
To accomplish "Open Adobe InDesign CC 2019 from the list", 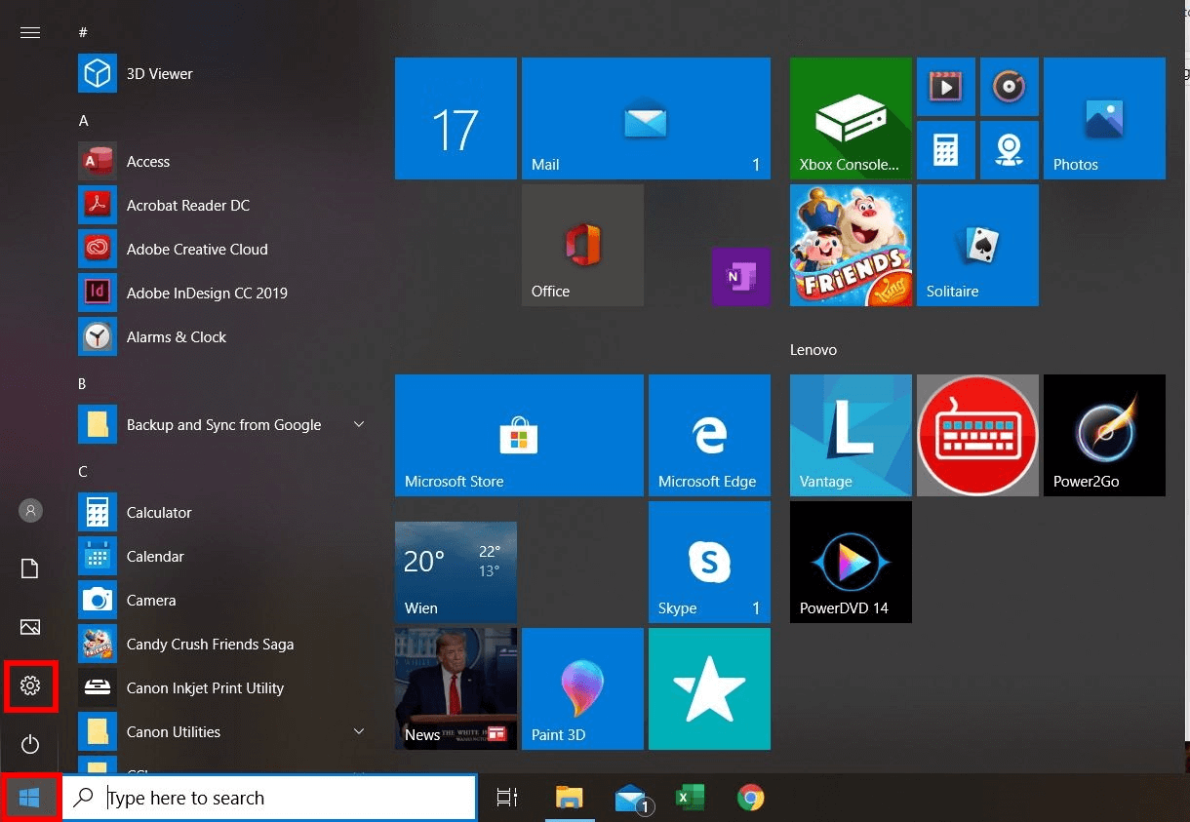I will pyautogui.click(x=207, y=293).
